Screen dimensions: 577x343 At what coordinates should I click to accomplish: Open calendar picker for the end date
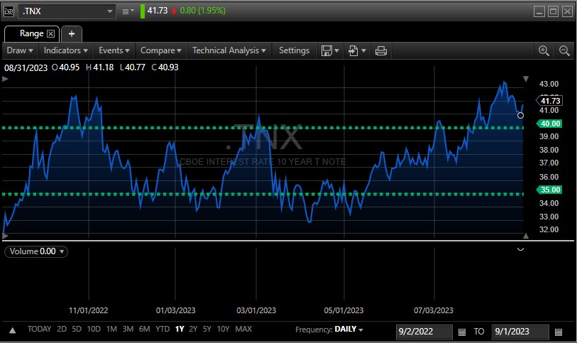coord(559,332)
